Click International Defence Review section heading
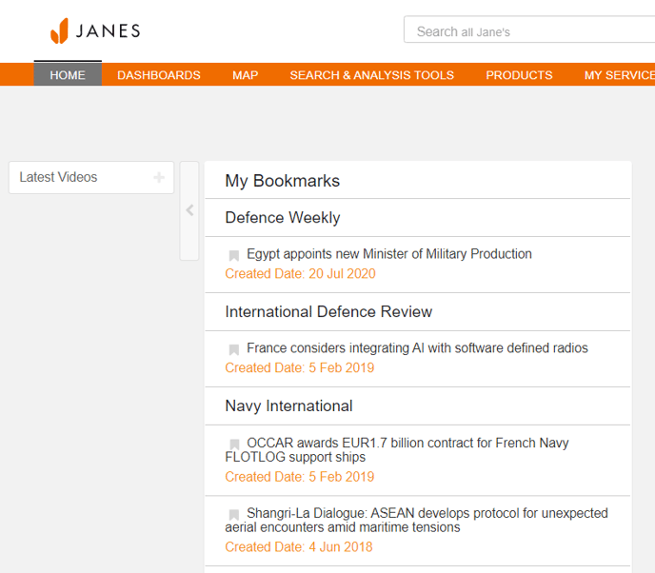 328,311
